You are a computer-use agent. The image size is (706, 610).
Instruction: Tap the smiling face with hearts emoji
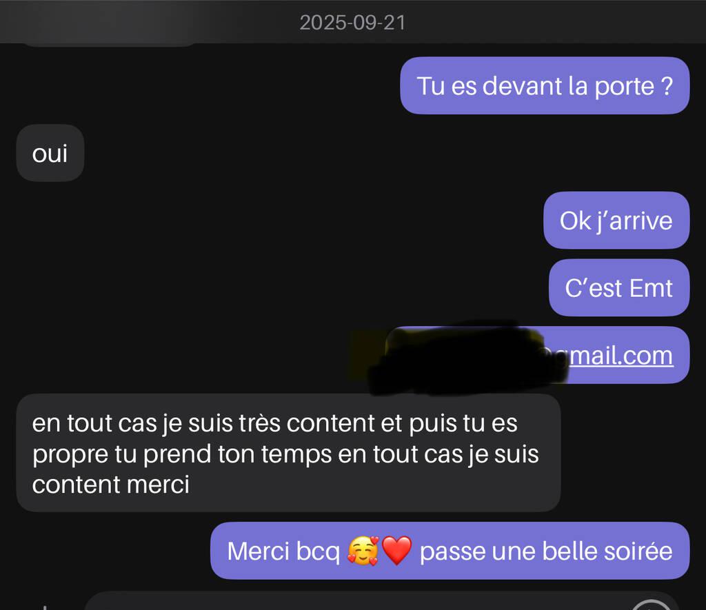[x=363, y=551]
